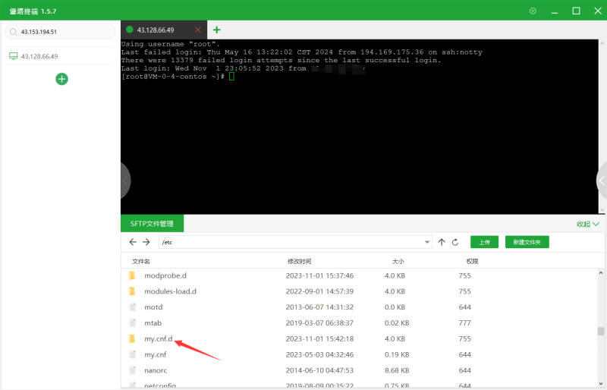The height and width of the screenshot is (390, 607).
Task: Click the folder icon of my.cnf.d
Action: (132, 339)
